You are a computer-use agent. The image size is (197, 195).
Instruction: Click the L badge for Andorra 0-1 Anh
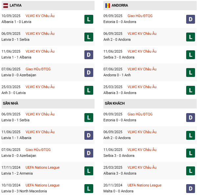click(x=190, y=72)
